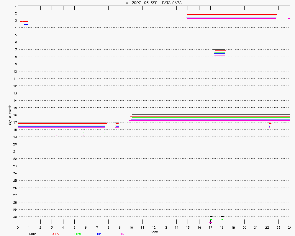Click the "hours" x-axis label
Screen dimensions: 295x236
(153, 231)
